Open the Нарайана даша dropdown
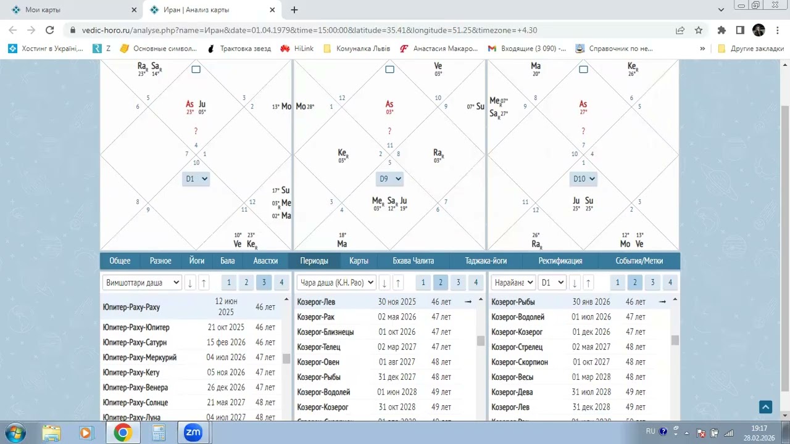The width and height of the screenshot is (790, 444). (x=513, y=282)
